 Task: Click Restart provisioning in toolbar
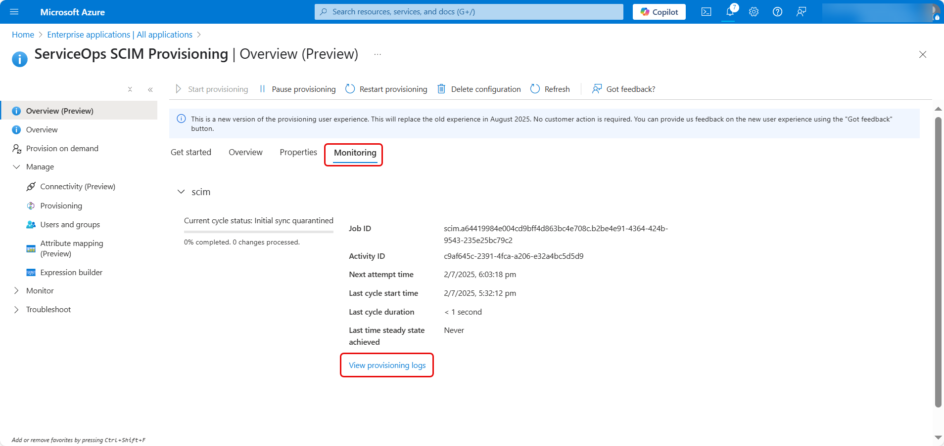386,89
